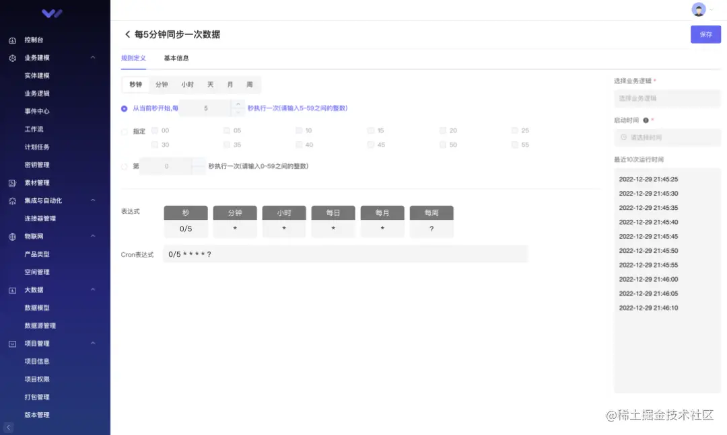Switch to the 基本信息 tab

point(176,58)
